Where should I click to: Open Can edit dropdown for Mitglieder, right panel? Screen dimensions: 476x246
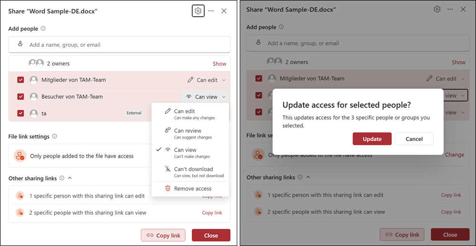pyautogui.click(x=446, y=78)
